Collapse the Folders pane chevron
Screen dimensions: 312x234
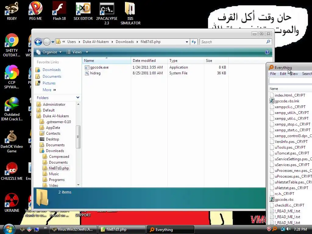point(78,97)
